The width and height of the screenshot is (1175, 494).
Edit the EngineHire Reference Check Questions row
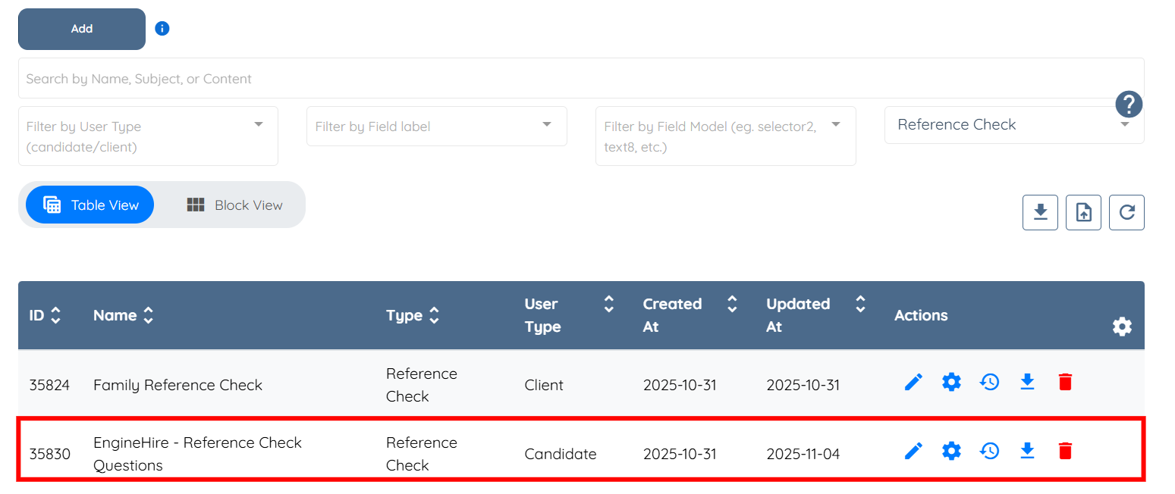(913, 452)
